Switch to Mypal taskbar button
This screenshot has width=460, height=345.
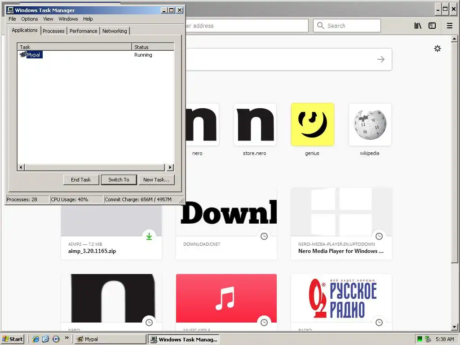pos(111,339)
